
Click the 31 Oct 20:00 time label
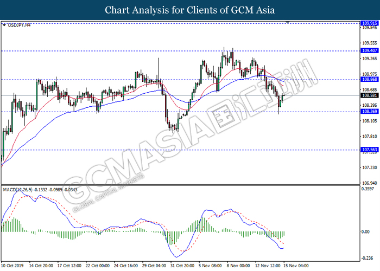(182, 266)
